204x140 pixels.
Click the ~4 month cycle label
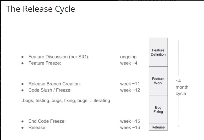tap(182, 87)
